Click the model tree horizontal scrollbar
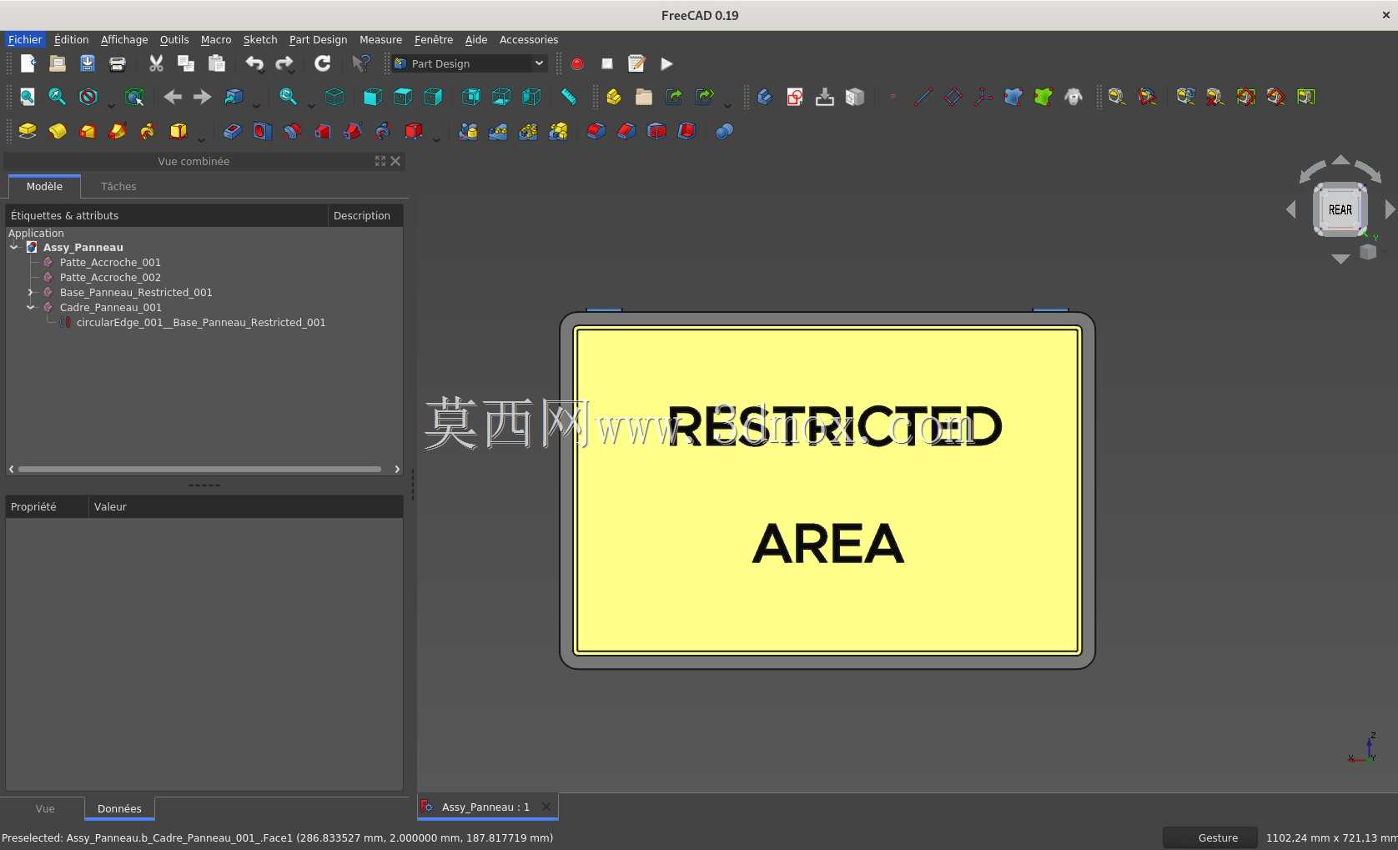The width and height of the screenshot is (1398, 850). point(200,469)
